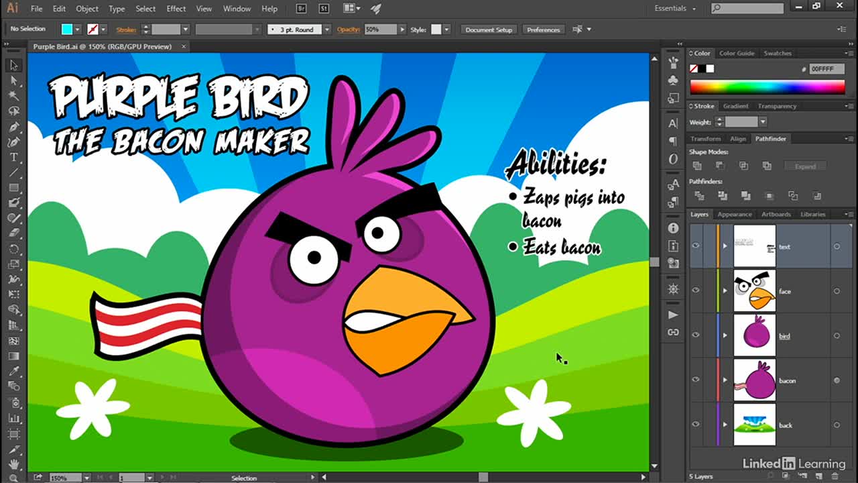Select the Gradient tool
Image resolution: width=858 pixels, height=483 pixels.
[x=13, y=356]
